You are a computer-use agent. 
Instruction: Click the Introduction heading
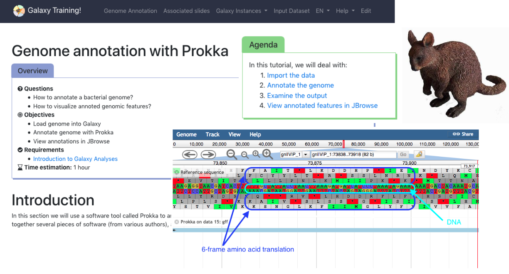coord(53,200)
